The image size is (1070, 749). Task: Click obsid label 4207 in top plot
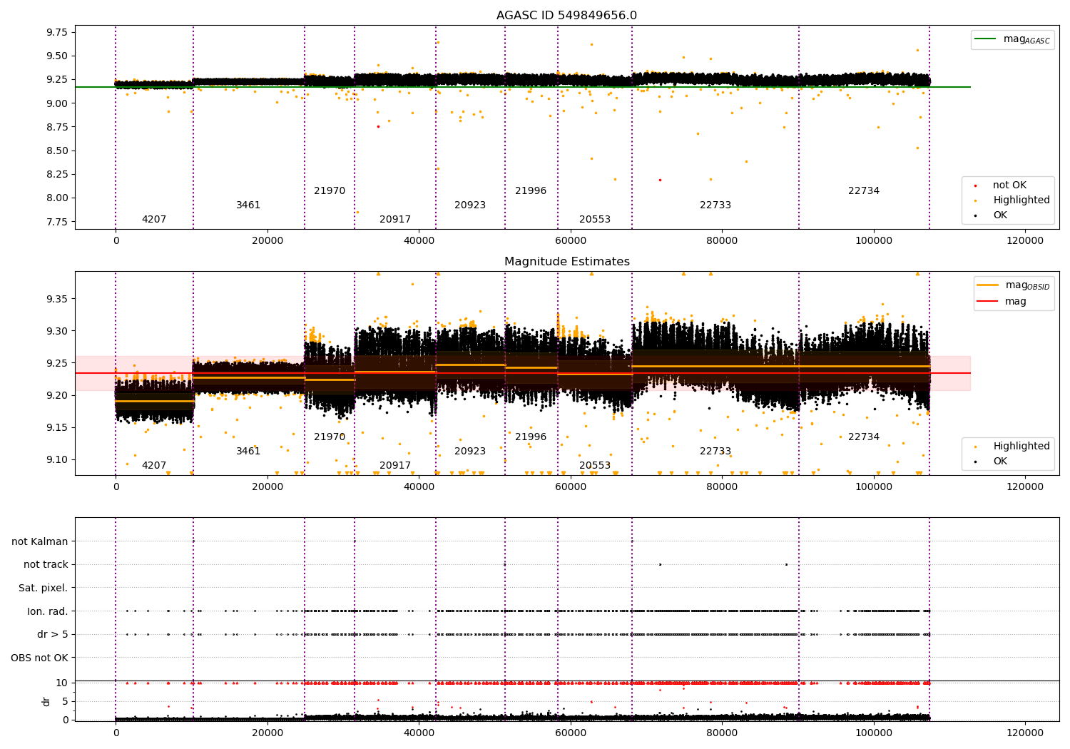pyautogui.click(x=154, y=220)
